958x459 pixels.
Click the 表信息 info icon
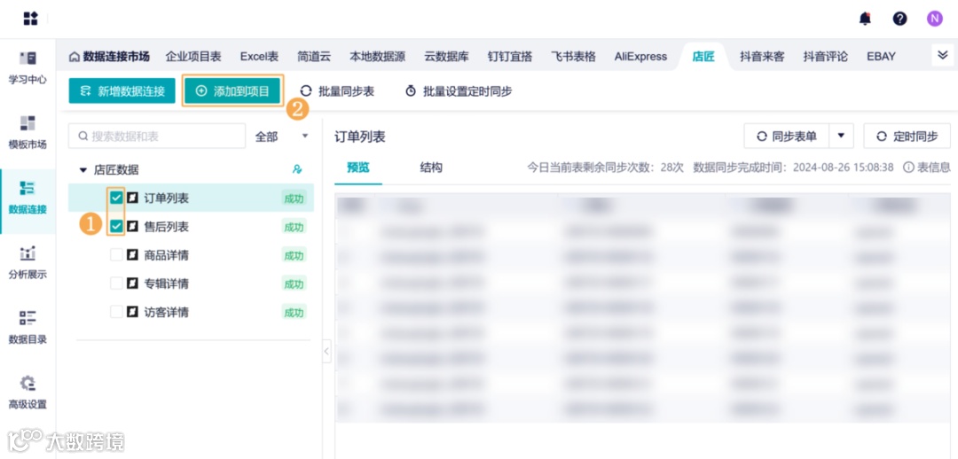(x=908, y=167)
